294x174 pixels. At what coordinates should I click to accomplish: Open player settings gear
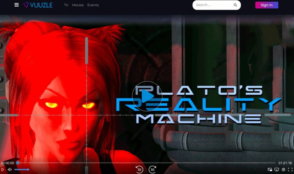[283, 170]
